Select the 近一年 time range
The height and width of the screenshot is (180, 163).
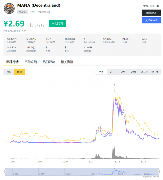point(155,72)
